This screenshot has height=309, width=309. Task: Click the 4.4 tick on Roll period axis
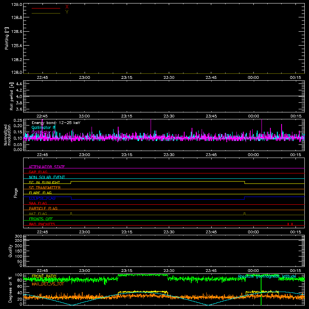(x=19, y=84)
